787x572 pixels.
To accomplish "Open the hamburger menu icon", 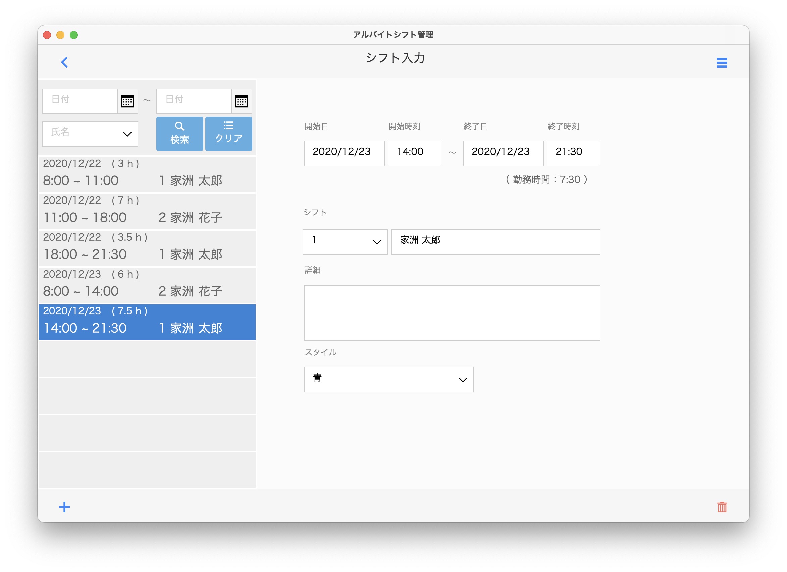I will coord(721,63).
